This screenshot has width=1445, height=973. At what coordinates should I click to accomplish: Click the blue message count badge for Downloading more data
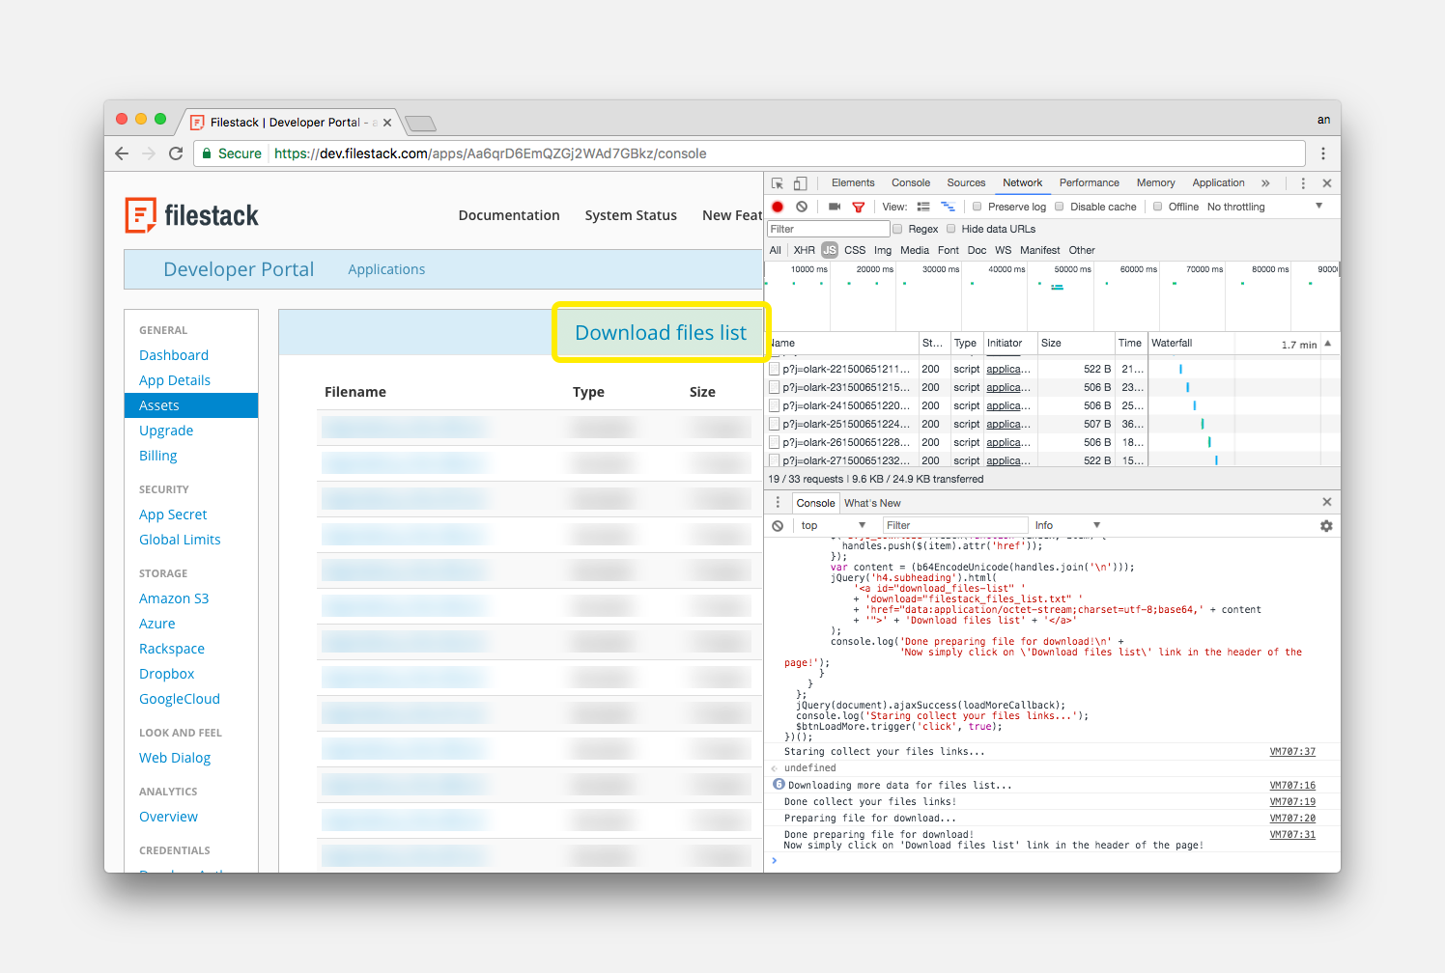779,785
